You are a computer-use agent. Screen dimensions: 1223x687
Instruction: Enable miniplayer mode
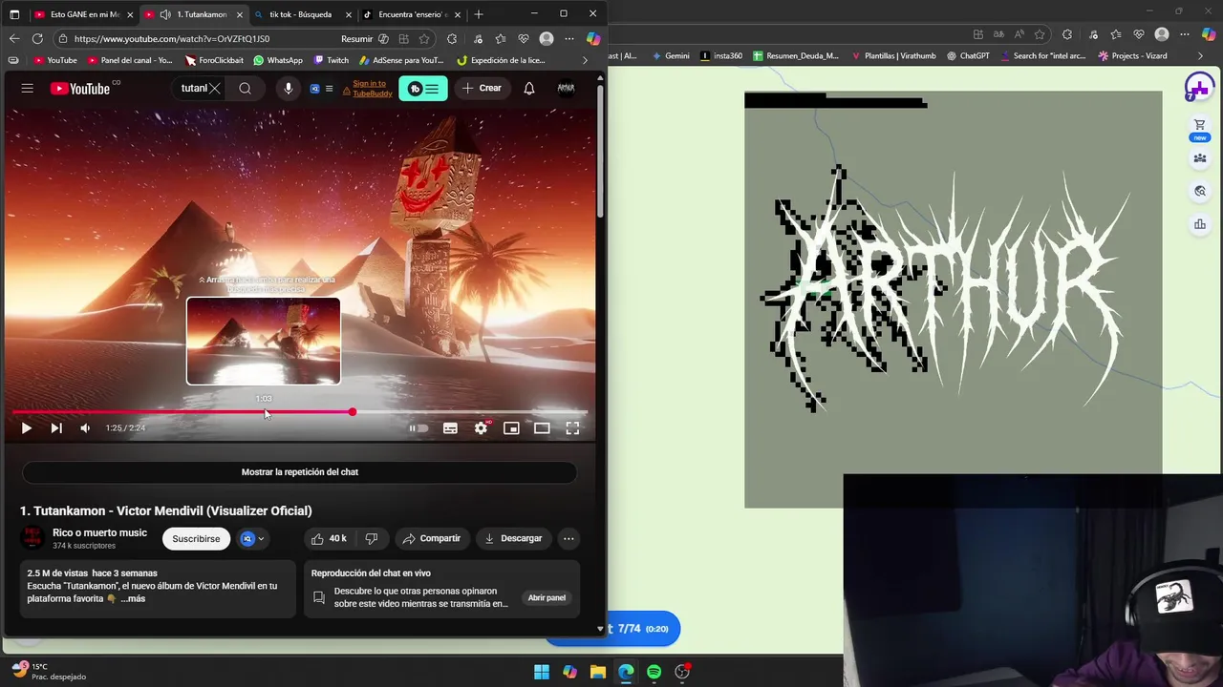tap(511, 428)
